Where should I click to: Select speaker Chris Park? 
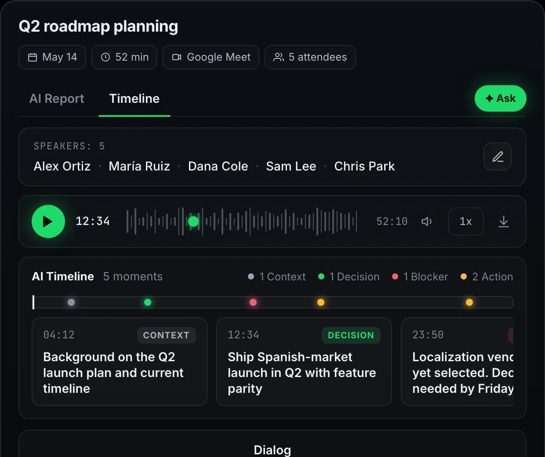364,166
